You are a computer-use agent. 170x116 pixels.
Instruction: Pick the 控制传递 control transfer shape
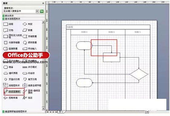click(x=11, y=98)
